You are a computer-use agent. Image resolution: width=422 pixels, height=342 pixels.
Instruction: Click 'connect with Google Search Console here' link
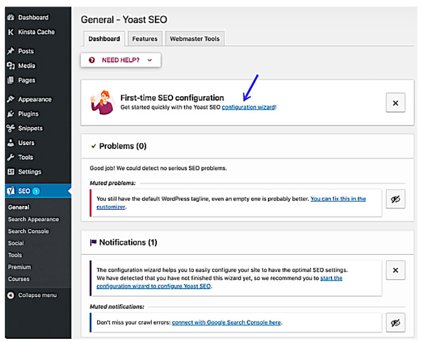[x=227, y=322]
